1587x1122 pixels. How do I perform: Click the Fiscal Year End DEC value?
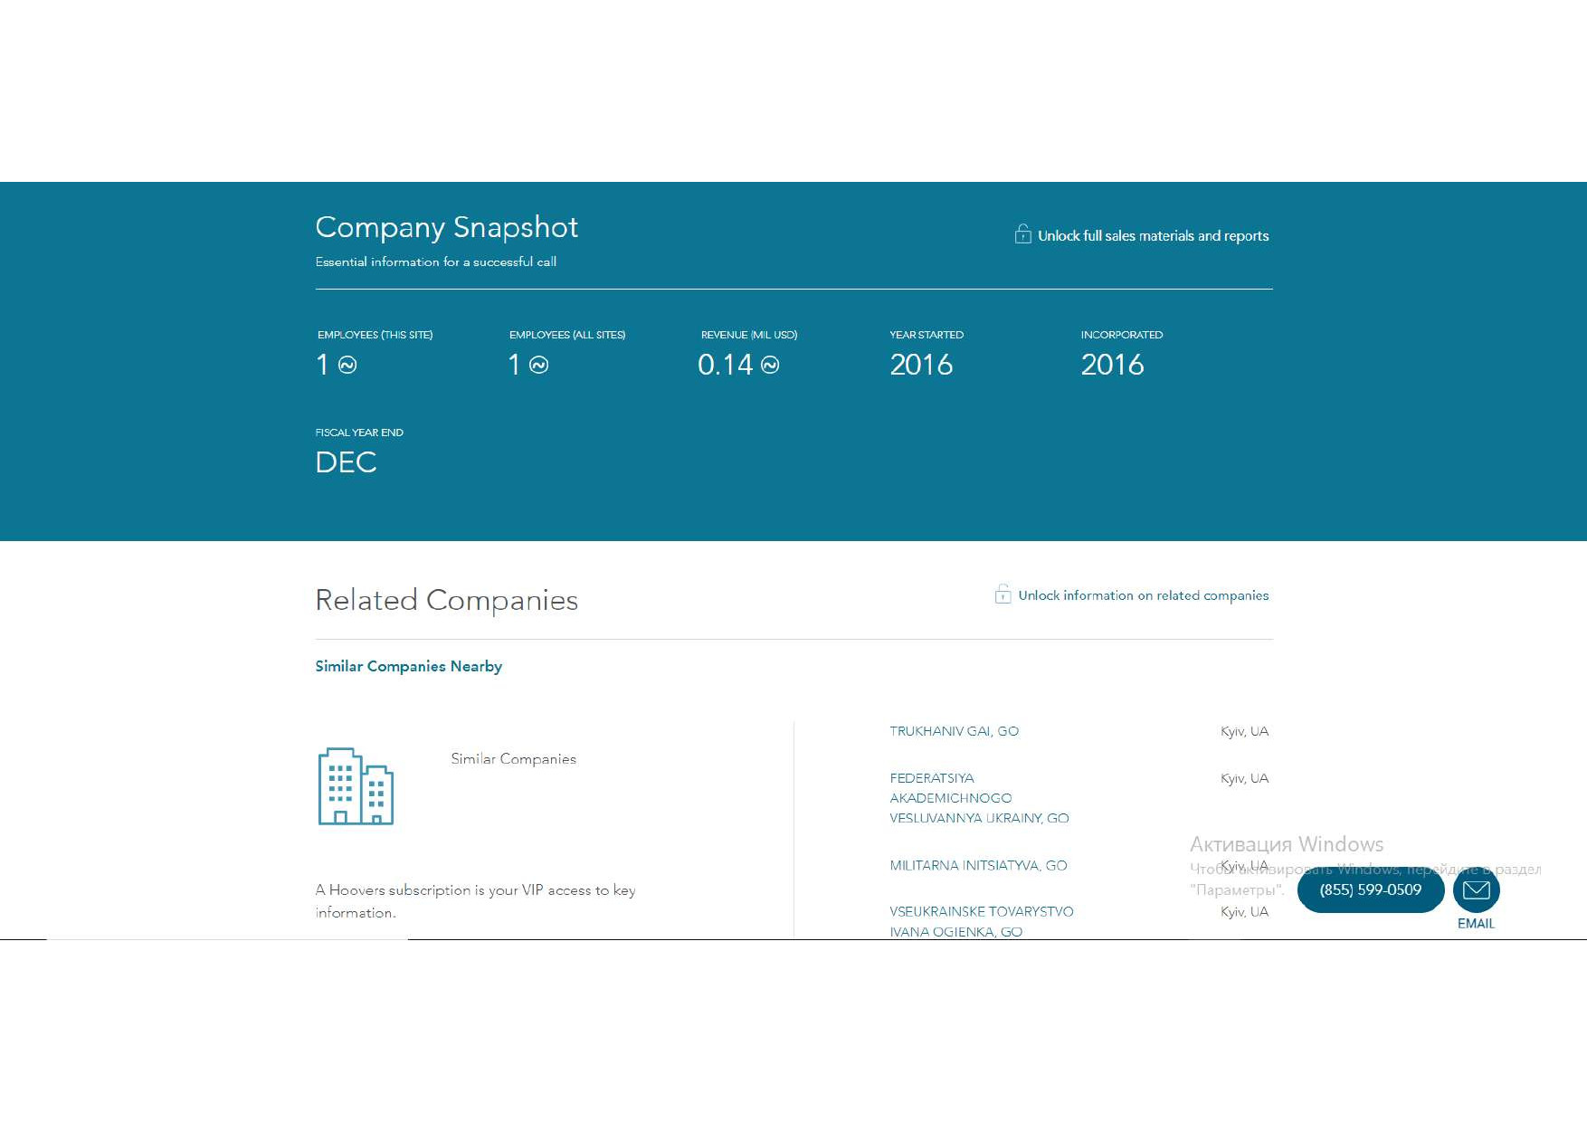[346, 462]
